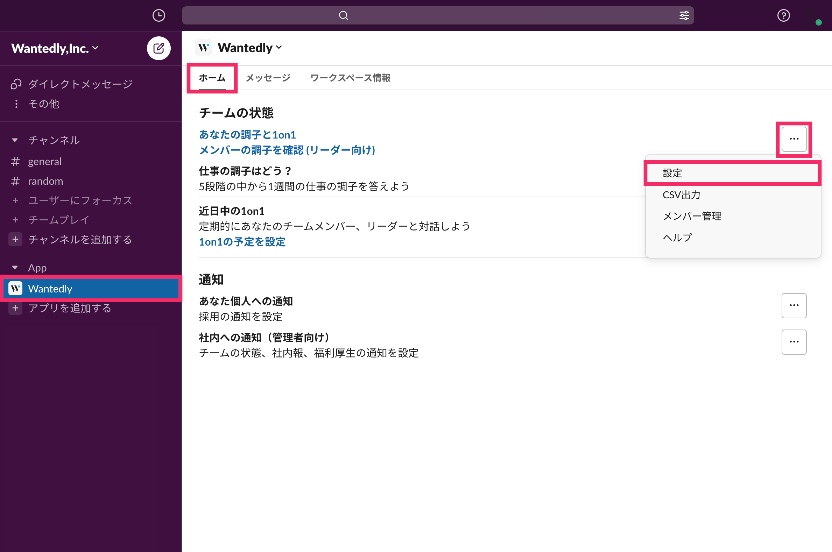Image resolution: width=832 pixels, height=552 pixels.
Task: Click the あなた個人への通知 heading
Action: coord(246,301)
